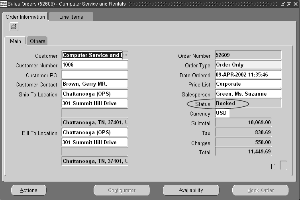Click the Ship To address 301 Summit Hill Drive
Image resolution: width=300 pixels, height=200 pixels.
coord(95,103)
